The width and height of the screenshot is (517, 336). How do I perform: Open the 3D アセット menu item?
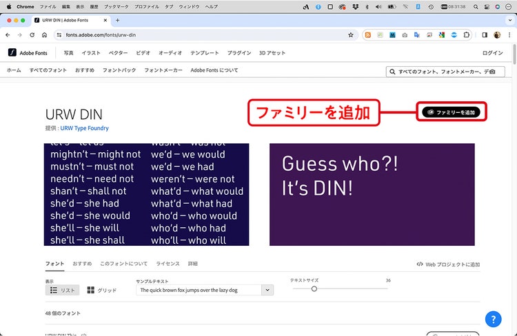tap(272, 53)
